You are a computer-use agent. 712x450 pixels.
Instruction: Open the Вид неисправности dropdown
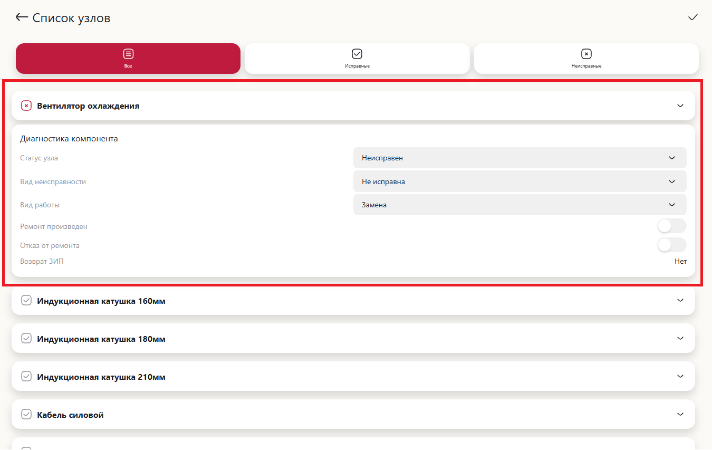(519, 181)
